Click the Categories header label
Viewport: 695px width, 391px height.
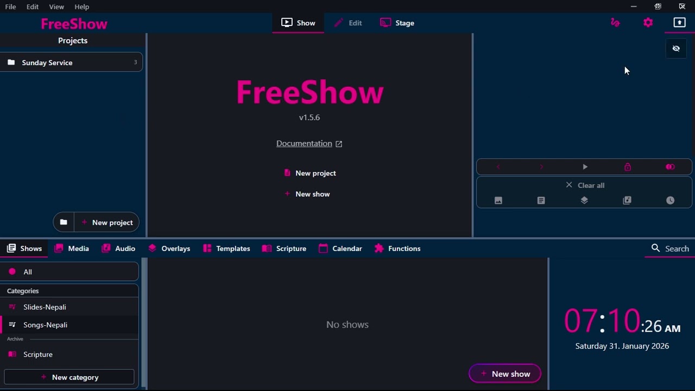pyautogui.click(x=23, y=291)
